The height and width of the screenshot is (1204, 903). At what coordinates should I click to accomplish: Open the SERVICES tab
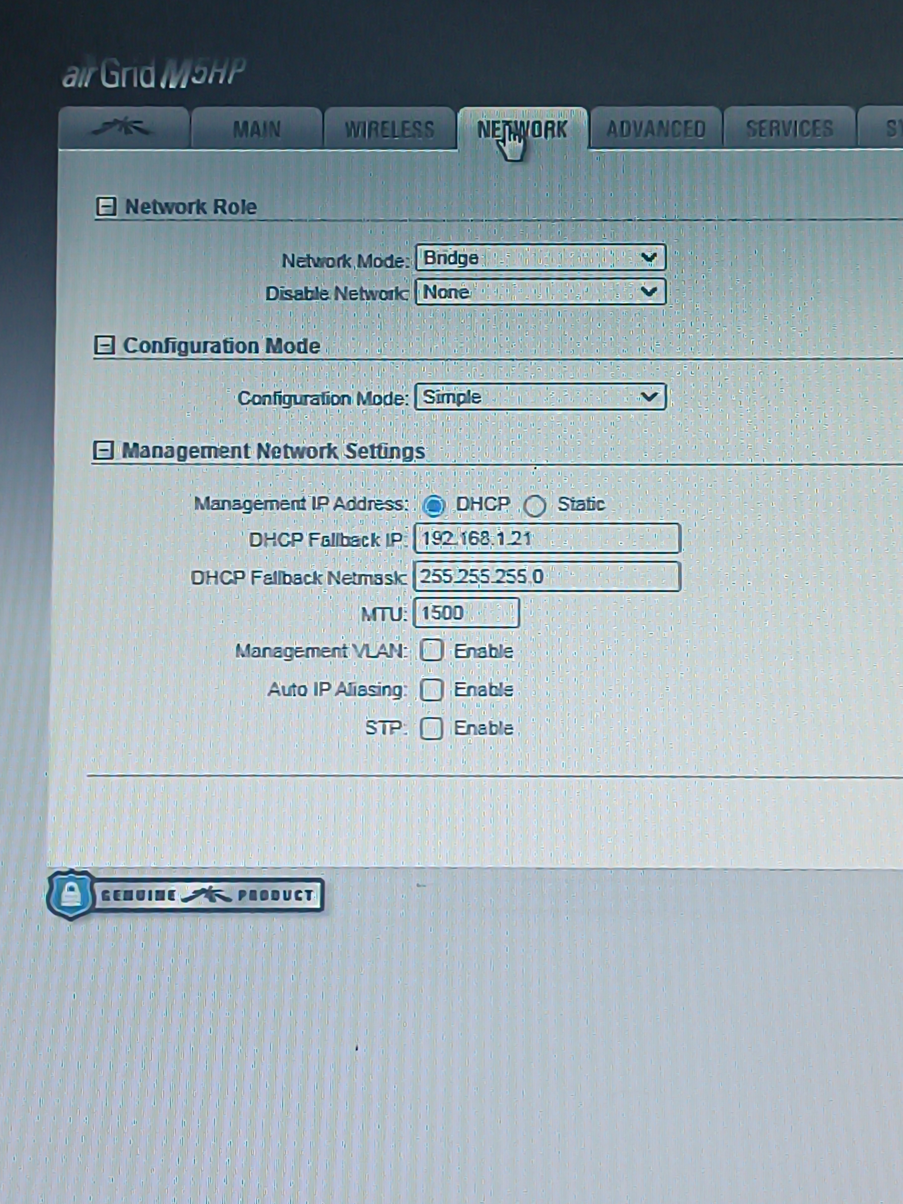[x=789, y=128]
